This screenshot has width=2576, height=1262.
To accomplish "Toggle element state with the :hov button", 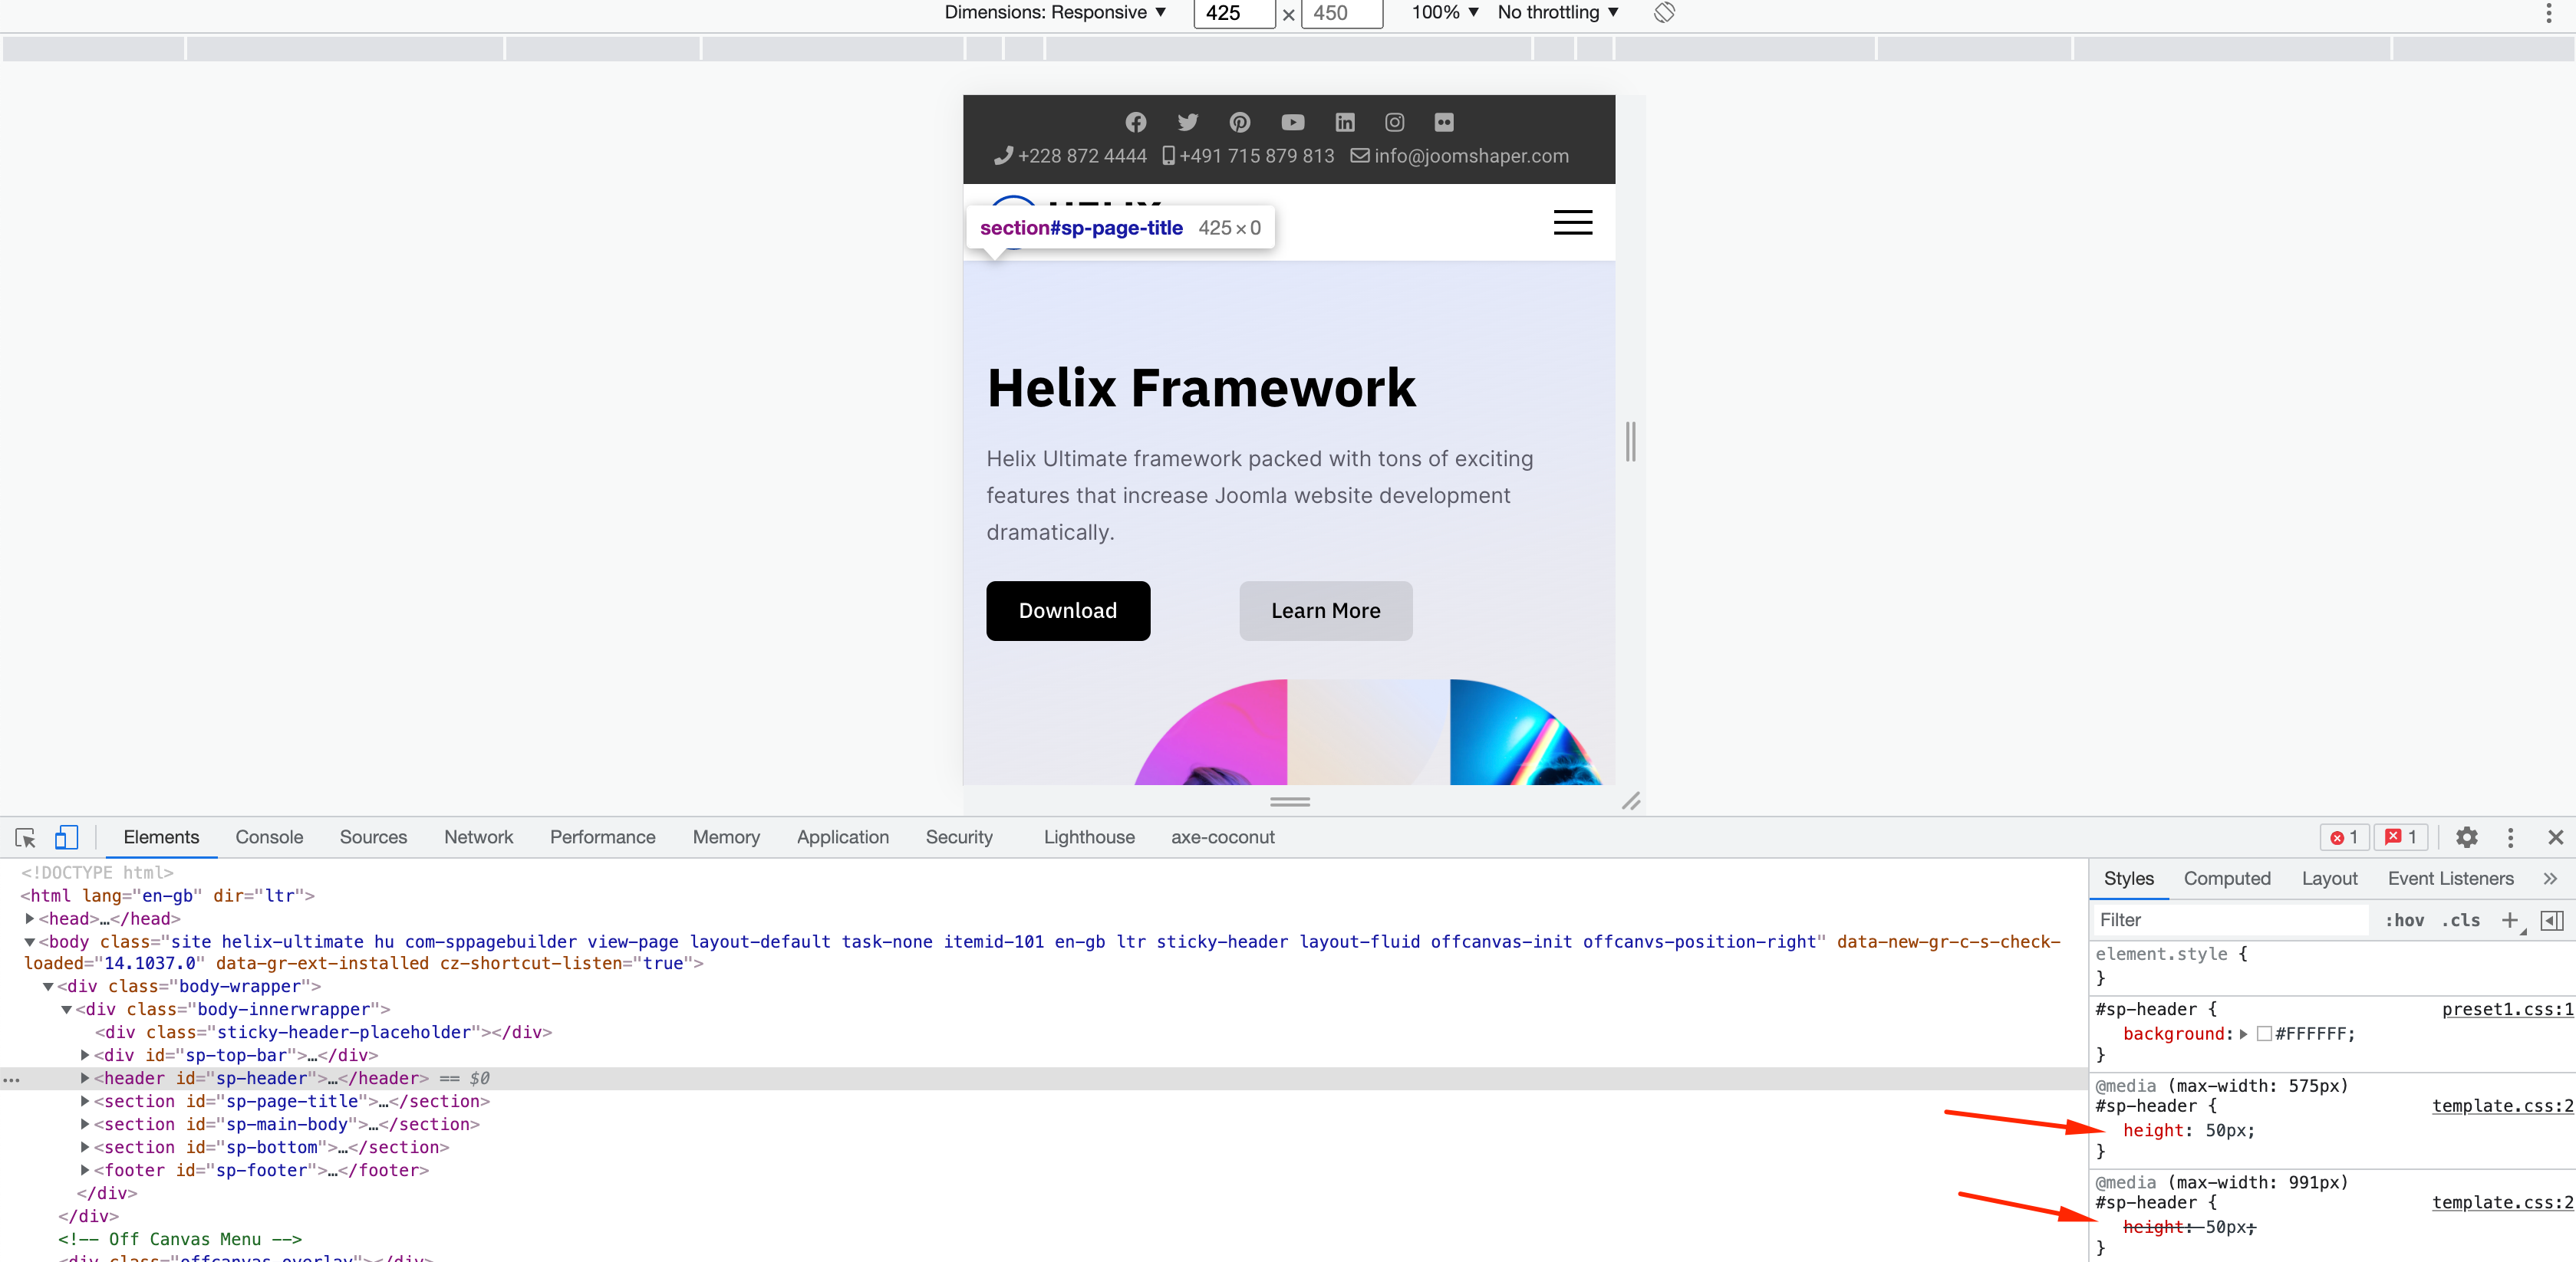I will coord(2404,919).
